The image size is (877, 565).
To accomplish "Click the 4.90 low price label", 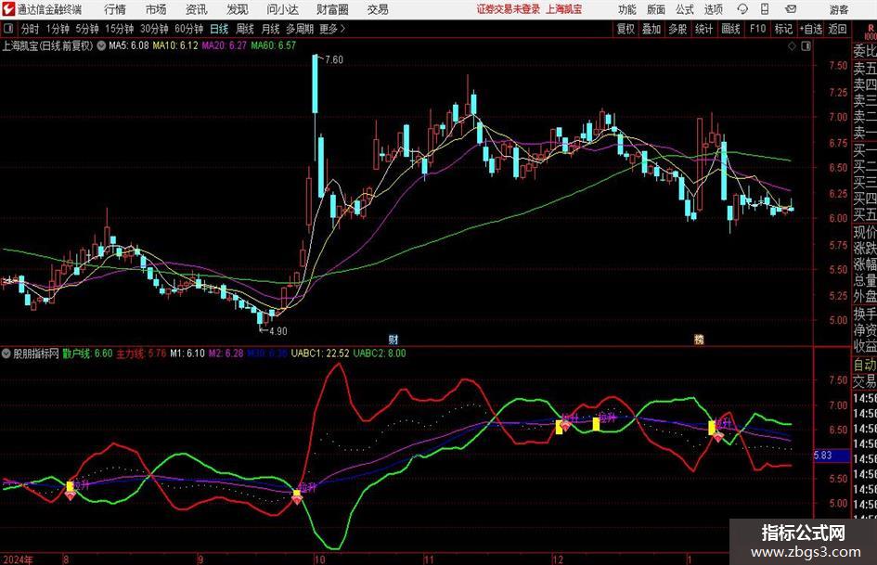I will (278, 331).
